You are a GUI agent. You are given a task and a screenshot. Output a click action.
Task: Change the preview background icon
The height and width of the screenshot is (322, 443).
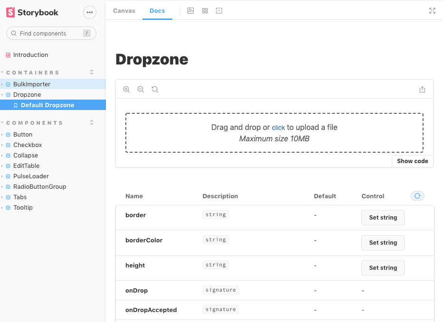coord(190,10)
